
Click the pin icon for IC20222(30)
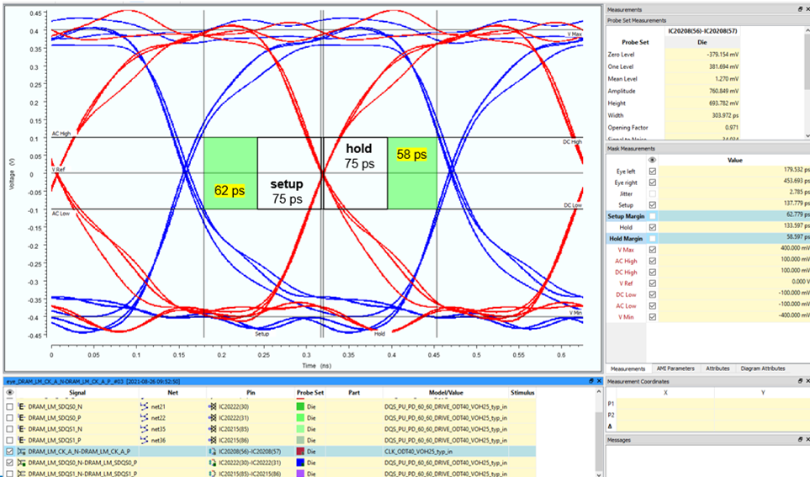click(x=212, y=406)
